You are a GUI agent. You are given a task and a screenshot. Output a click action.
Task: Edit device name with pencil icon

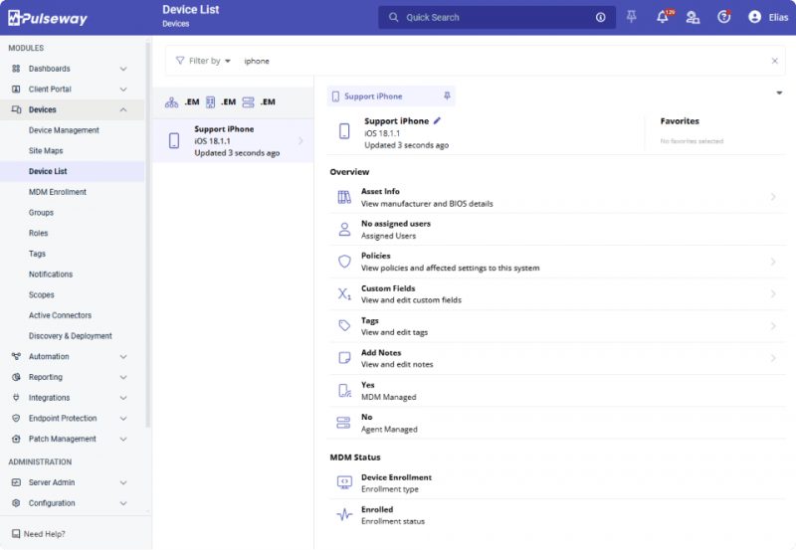pos(437,120)
